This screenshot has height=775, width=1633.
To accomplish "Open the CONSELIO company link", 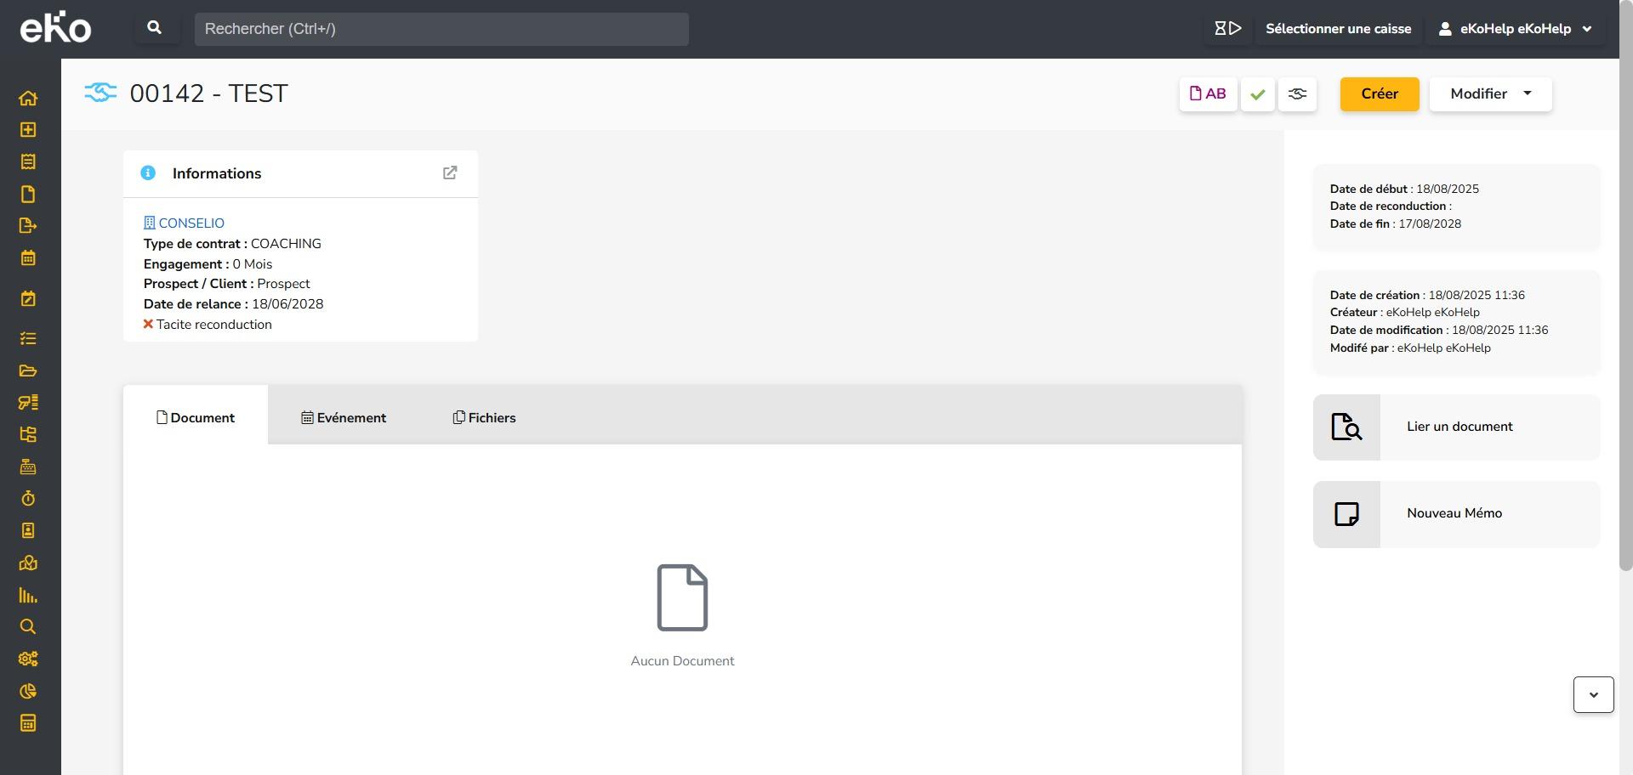I will point(191,223).
